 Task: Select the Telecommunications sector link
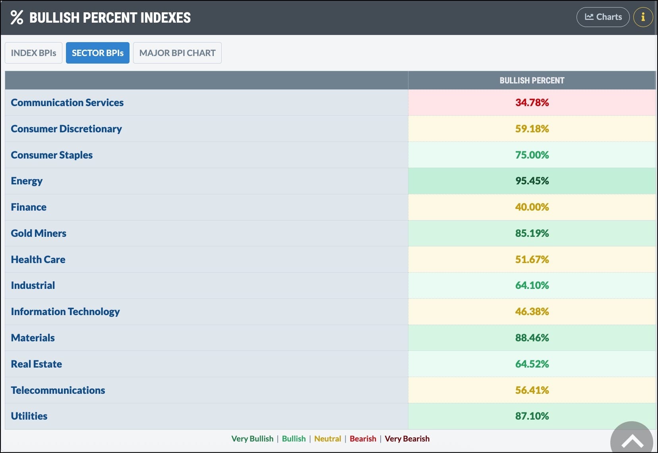(x=58, y=390)
